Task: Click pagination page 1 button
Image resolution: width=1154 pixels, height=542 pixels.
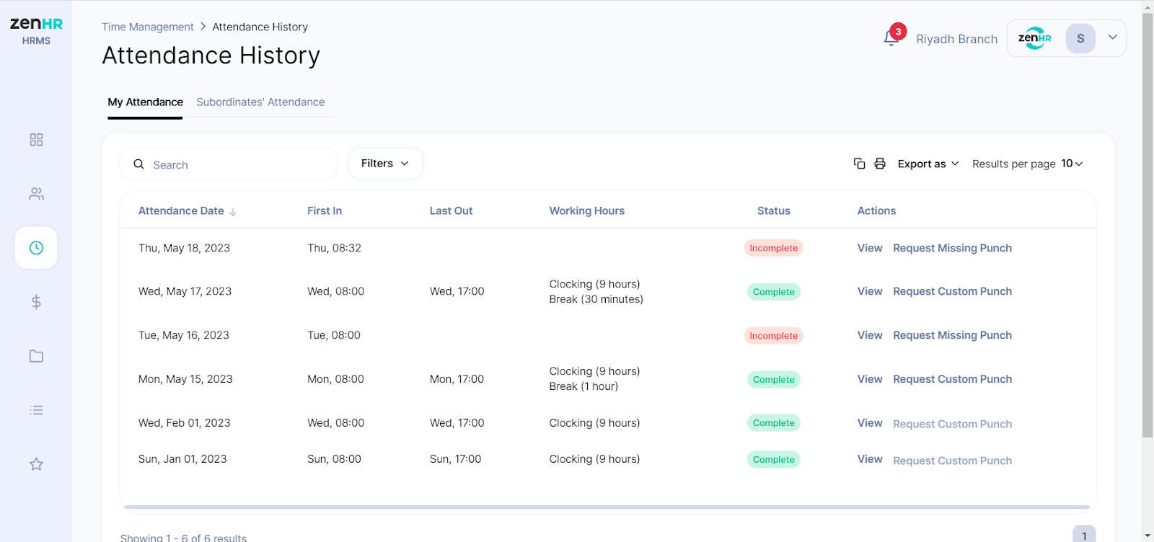Action: [x=1084, y=535]
